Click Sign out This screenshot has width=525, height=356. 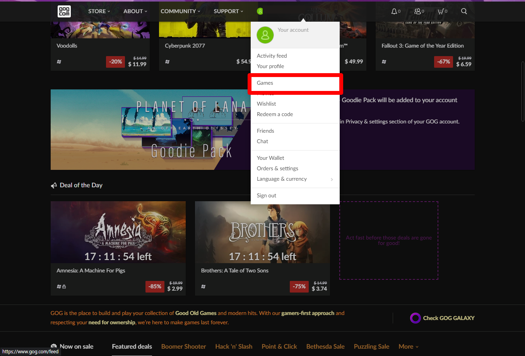click(267, 195)
